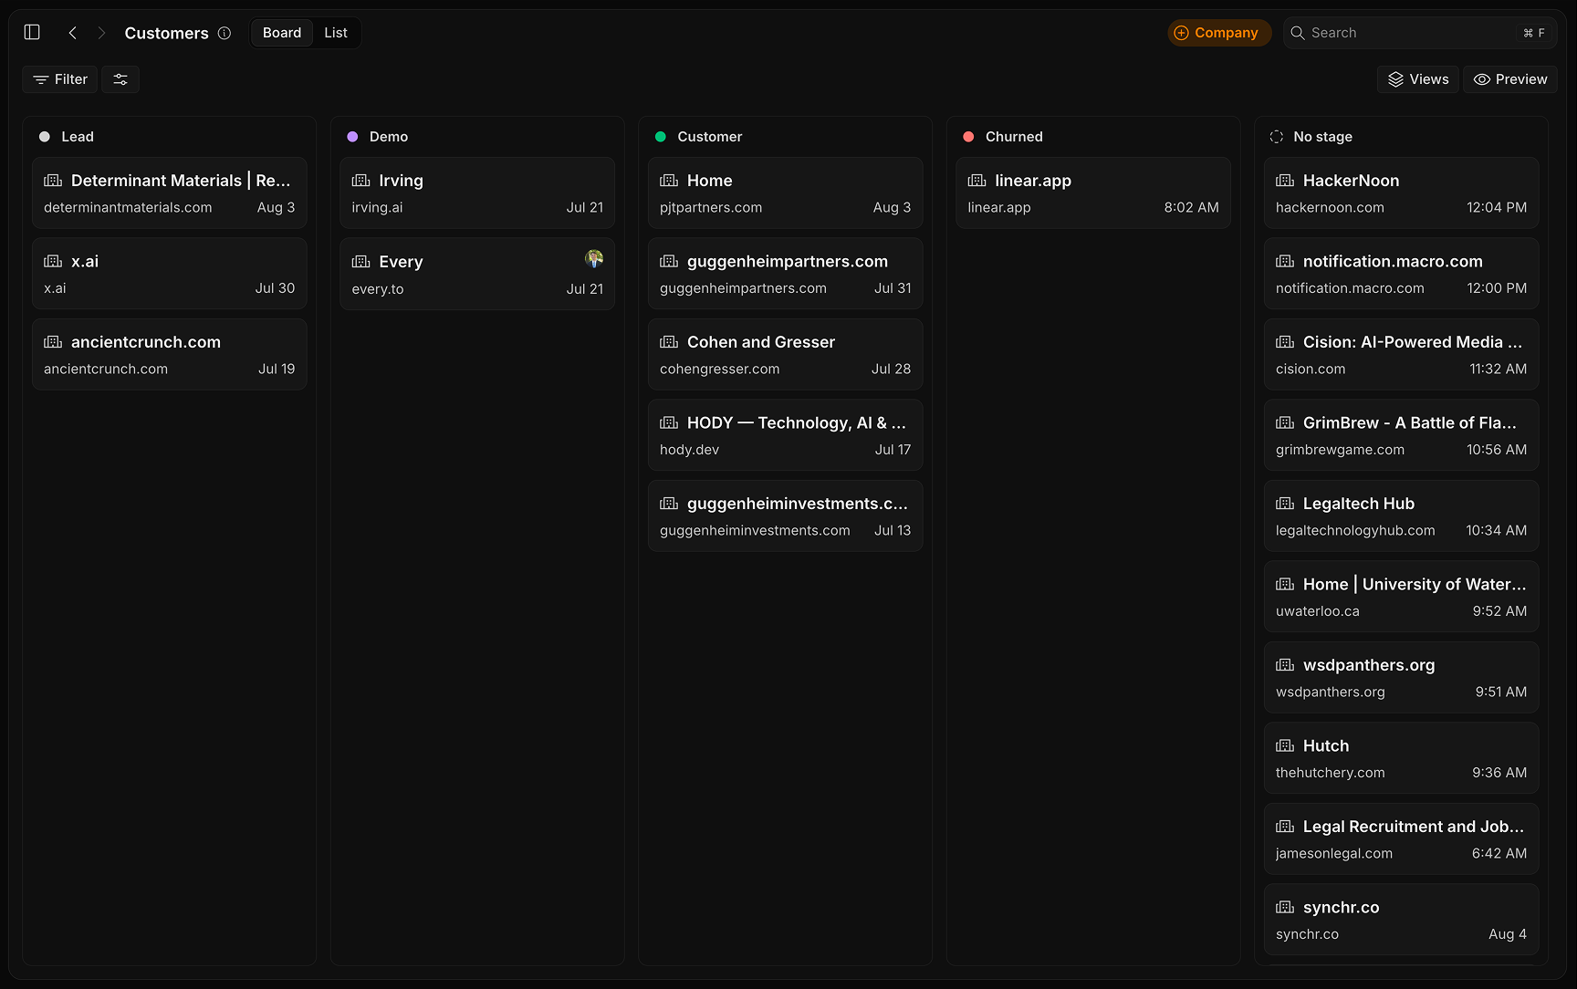The image size is (1577, 989).
Task: Click the building icon on the Irving card
Action: (x=361, y=181)
